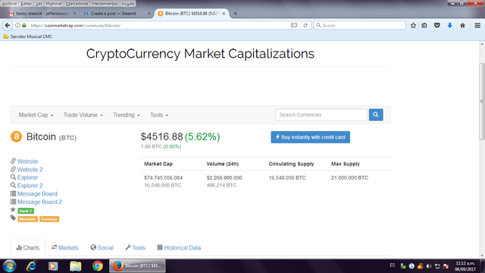Open the Website link

27,162
